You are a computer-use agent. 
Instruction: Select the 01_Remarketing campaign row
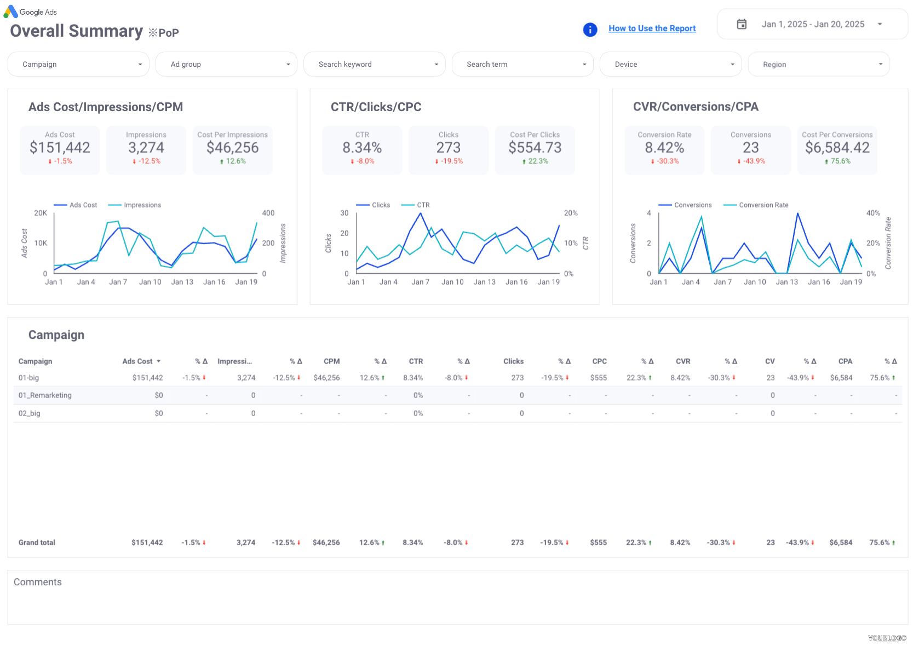(x=45, y=395)
